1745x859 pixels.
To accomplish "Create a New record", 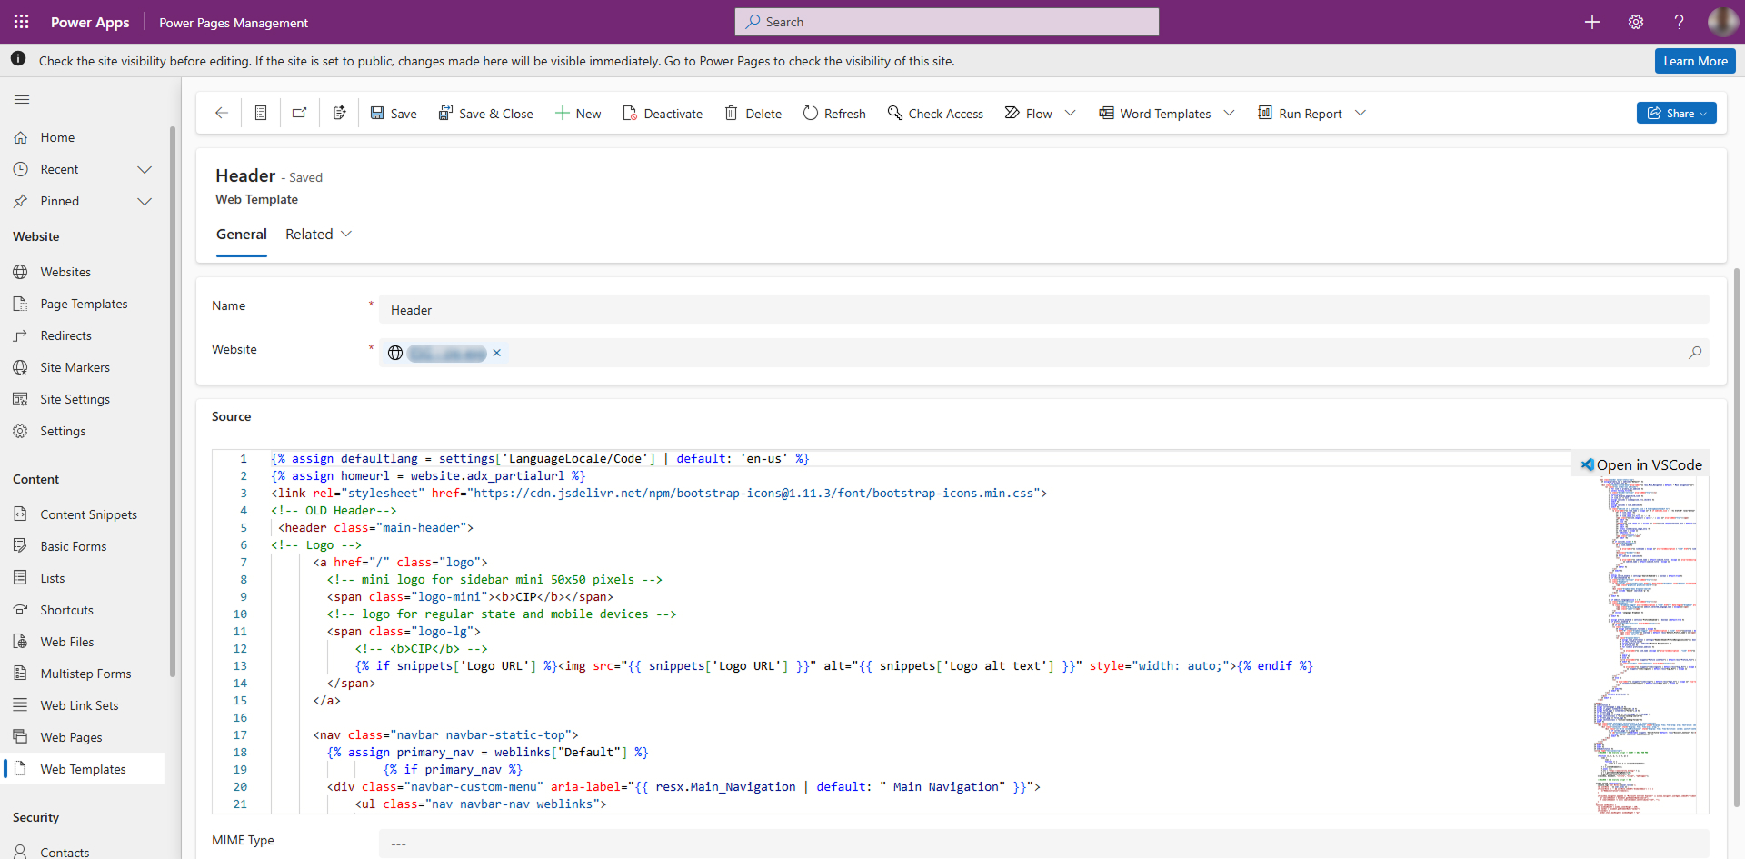I will coord(578,114).
